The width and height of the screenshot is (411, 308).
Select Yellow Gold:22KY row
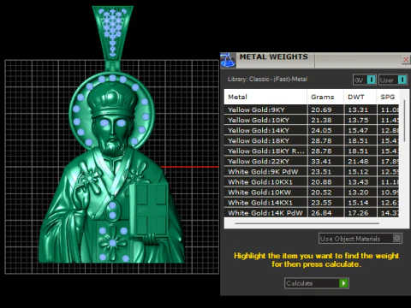312,161
